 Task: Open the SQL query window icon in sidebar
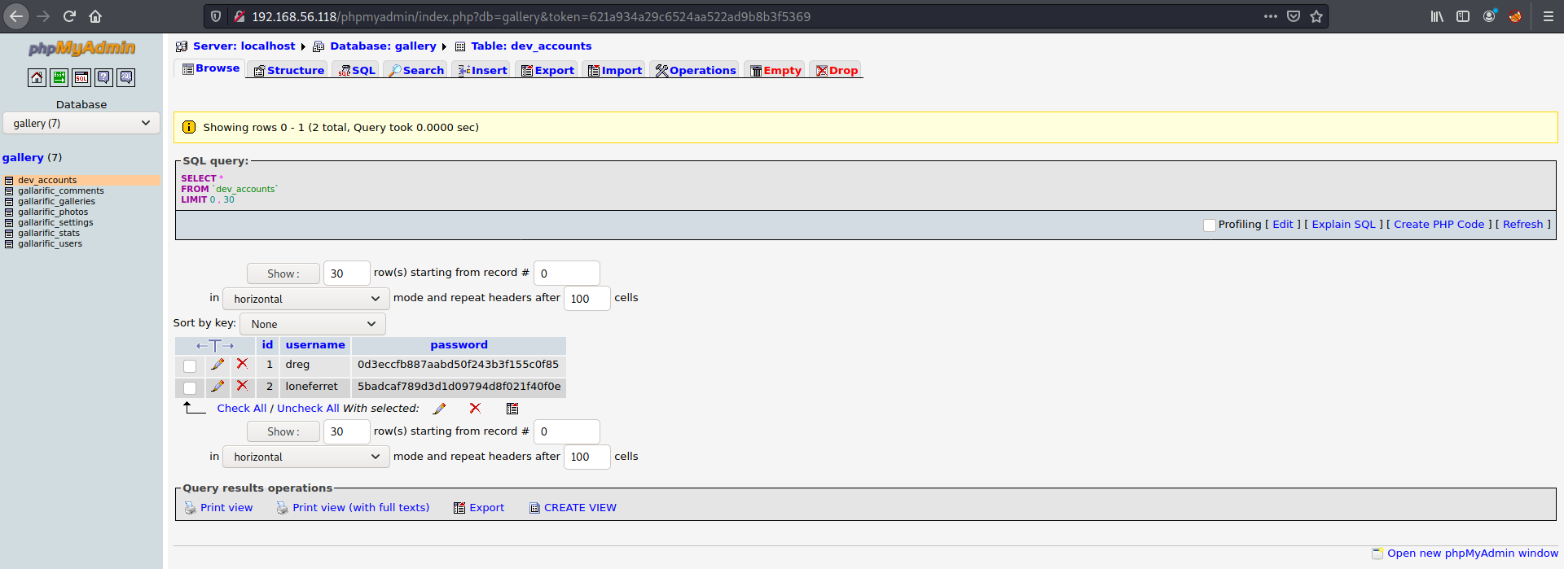click(x=81, y=77)
